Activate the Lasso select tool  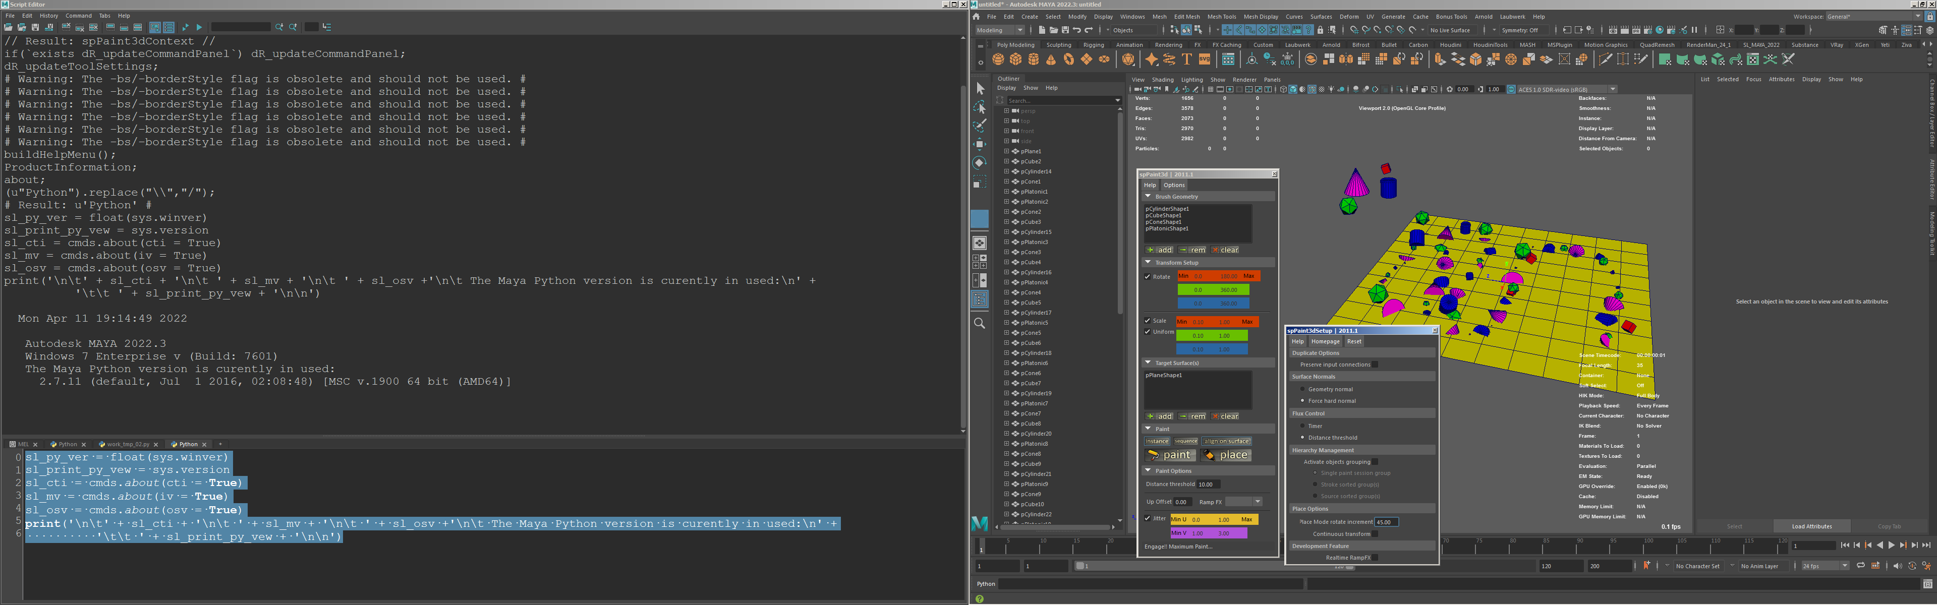980,107
